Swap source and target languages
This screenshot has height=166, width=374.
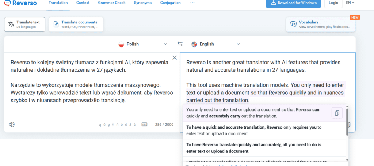point(180,44)
